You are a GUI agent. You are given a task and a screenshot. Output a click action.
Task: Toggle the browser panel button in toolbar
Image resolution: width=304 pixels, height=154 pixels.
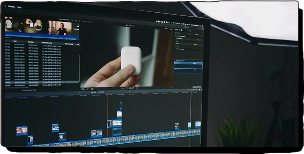click(x=190, y=28)
